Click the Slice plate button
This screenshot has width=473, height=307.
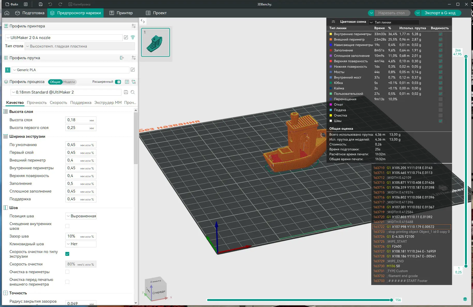coord(392,13)
